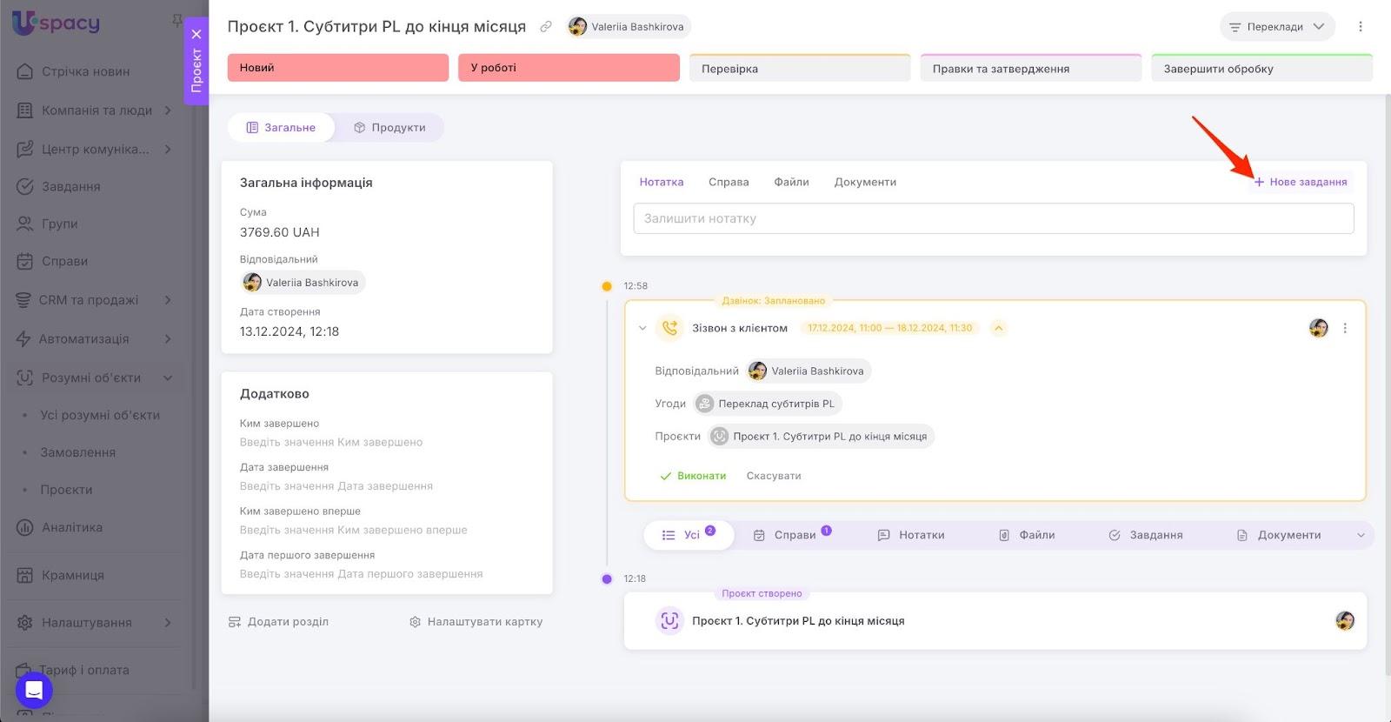Image resolution: width=1391 pixels, height=722 pixels.
Task: Open the deal Переклад субтитрів PL
Action: 768,404
